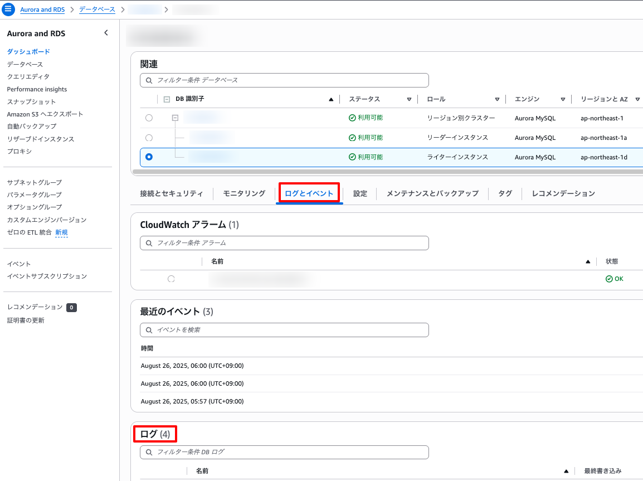
Task: Focus the フィルター条件 データベース search field
Action: (x=284, y=80)
